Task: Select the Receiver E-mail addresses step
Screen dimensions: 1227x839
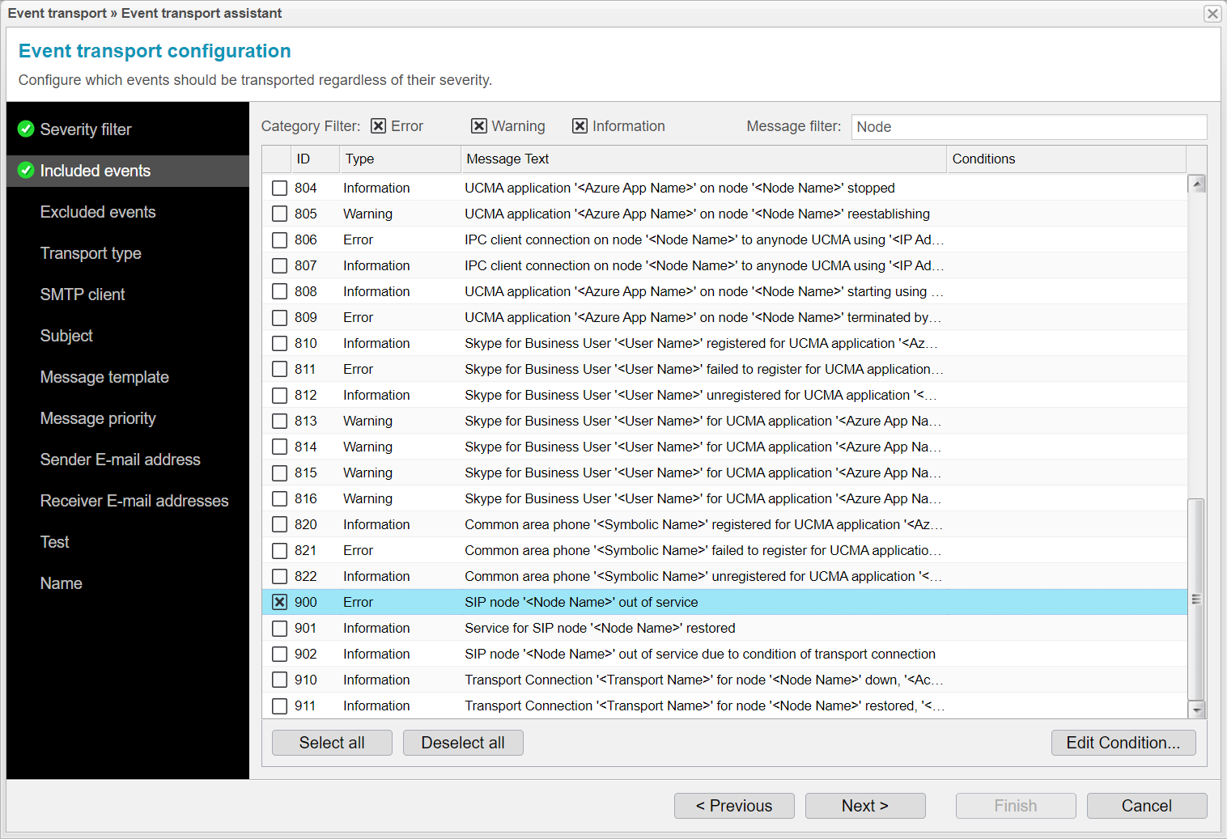Action: click(x=134, y=501)
